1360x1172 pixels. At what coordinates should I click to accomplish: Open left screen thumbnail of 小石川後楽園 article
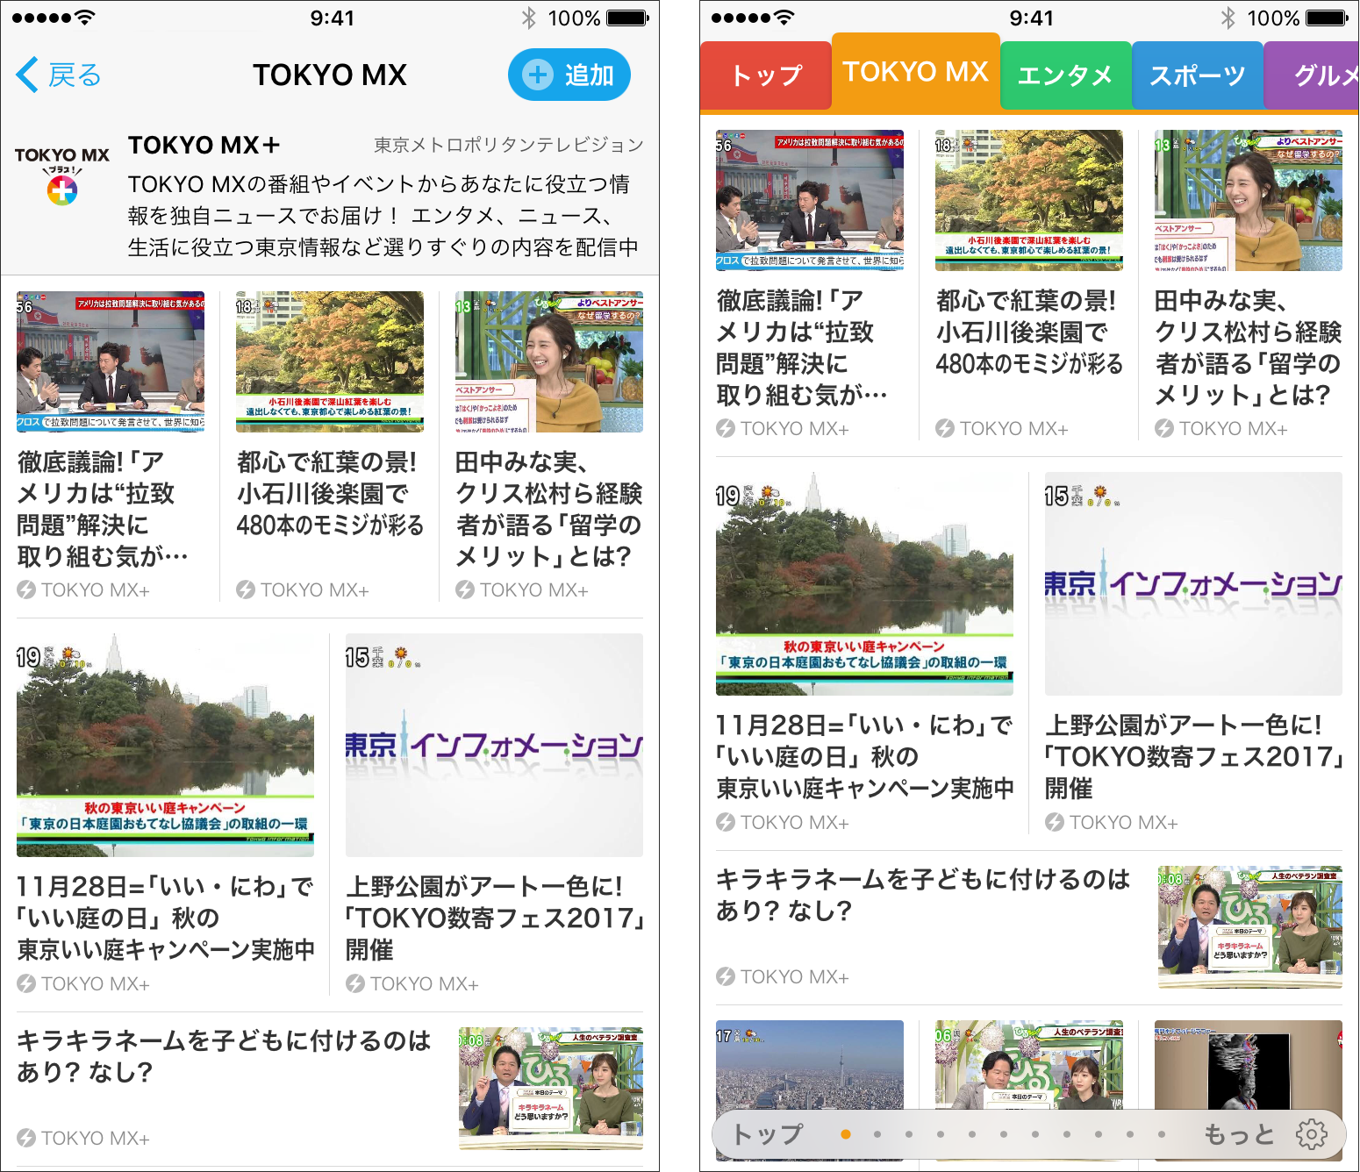coord(330,361)
